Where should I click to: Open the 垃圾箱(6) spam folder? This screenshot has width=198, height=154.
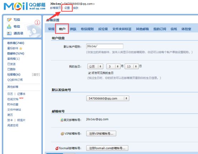click(x=14, y=74)
